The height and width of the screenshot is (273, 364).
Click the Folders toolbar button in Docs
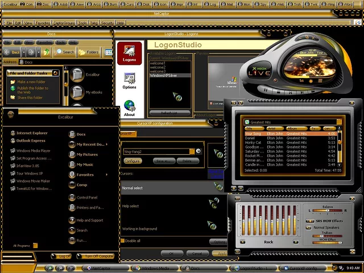coord(88,52)
